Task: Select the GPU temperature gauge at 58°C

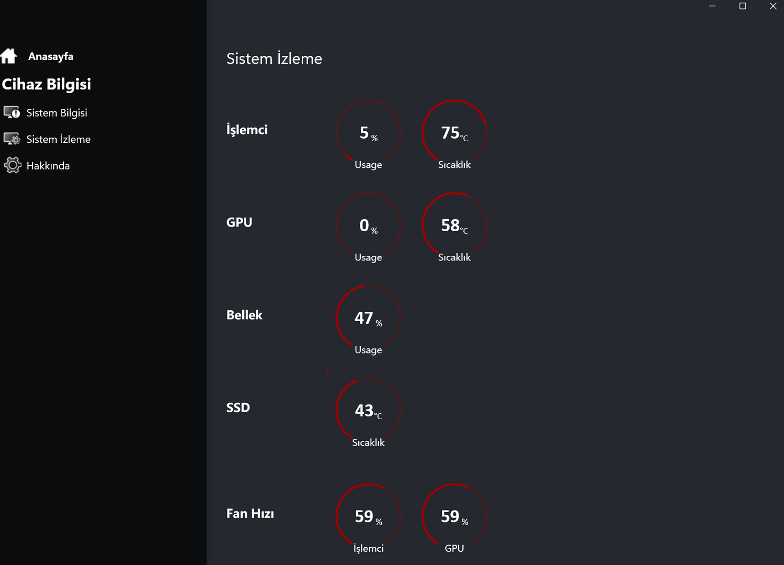Action: [x=454, y=225]
